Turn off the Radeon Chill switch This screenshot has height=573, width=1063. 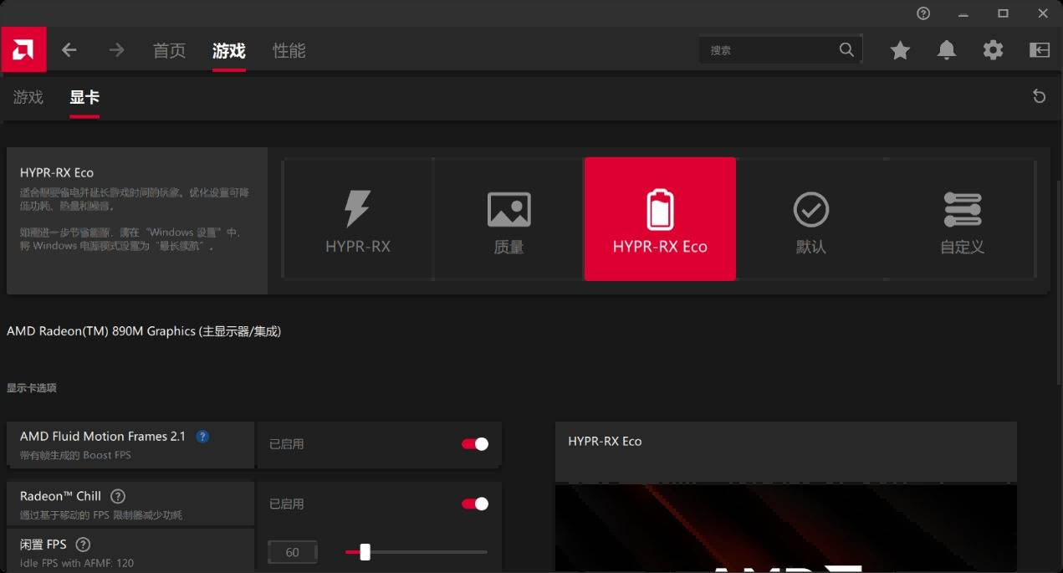(x=475, y=504)
